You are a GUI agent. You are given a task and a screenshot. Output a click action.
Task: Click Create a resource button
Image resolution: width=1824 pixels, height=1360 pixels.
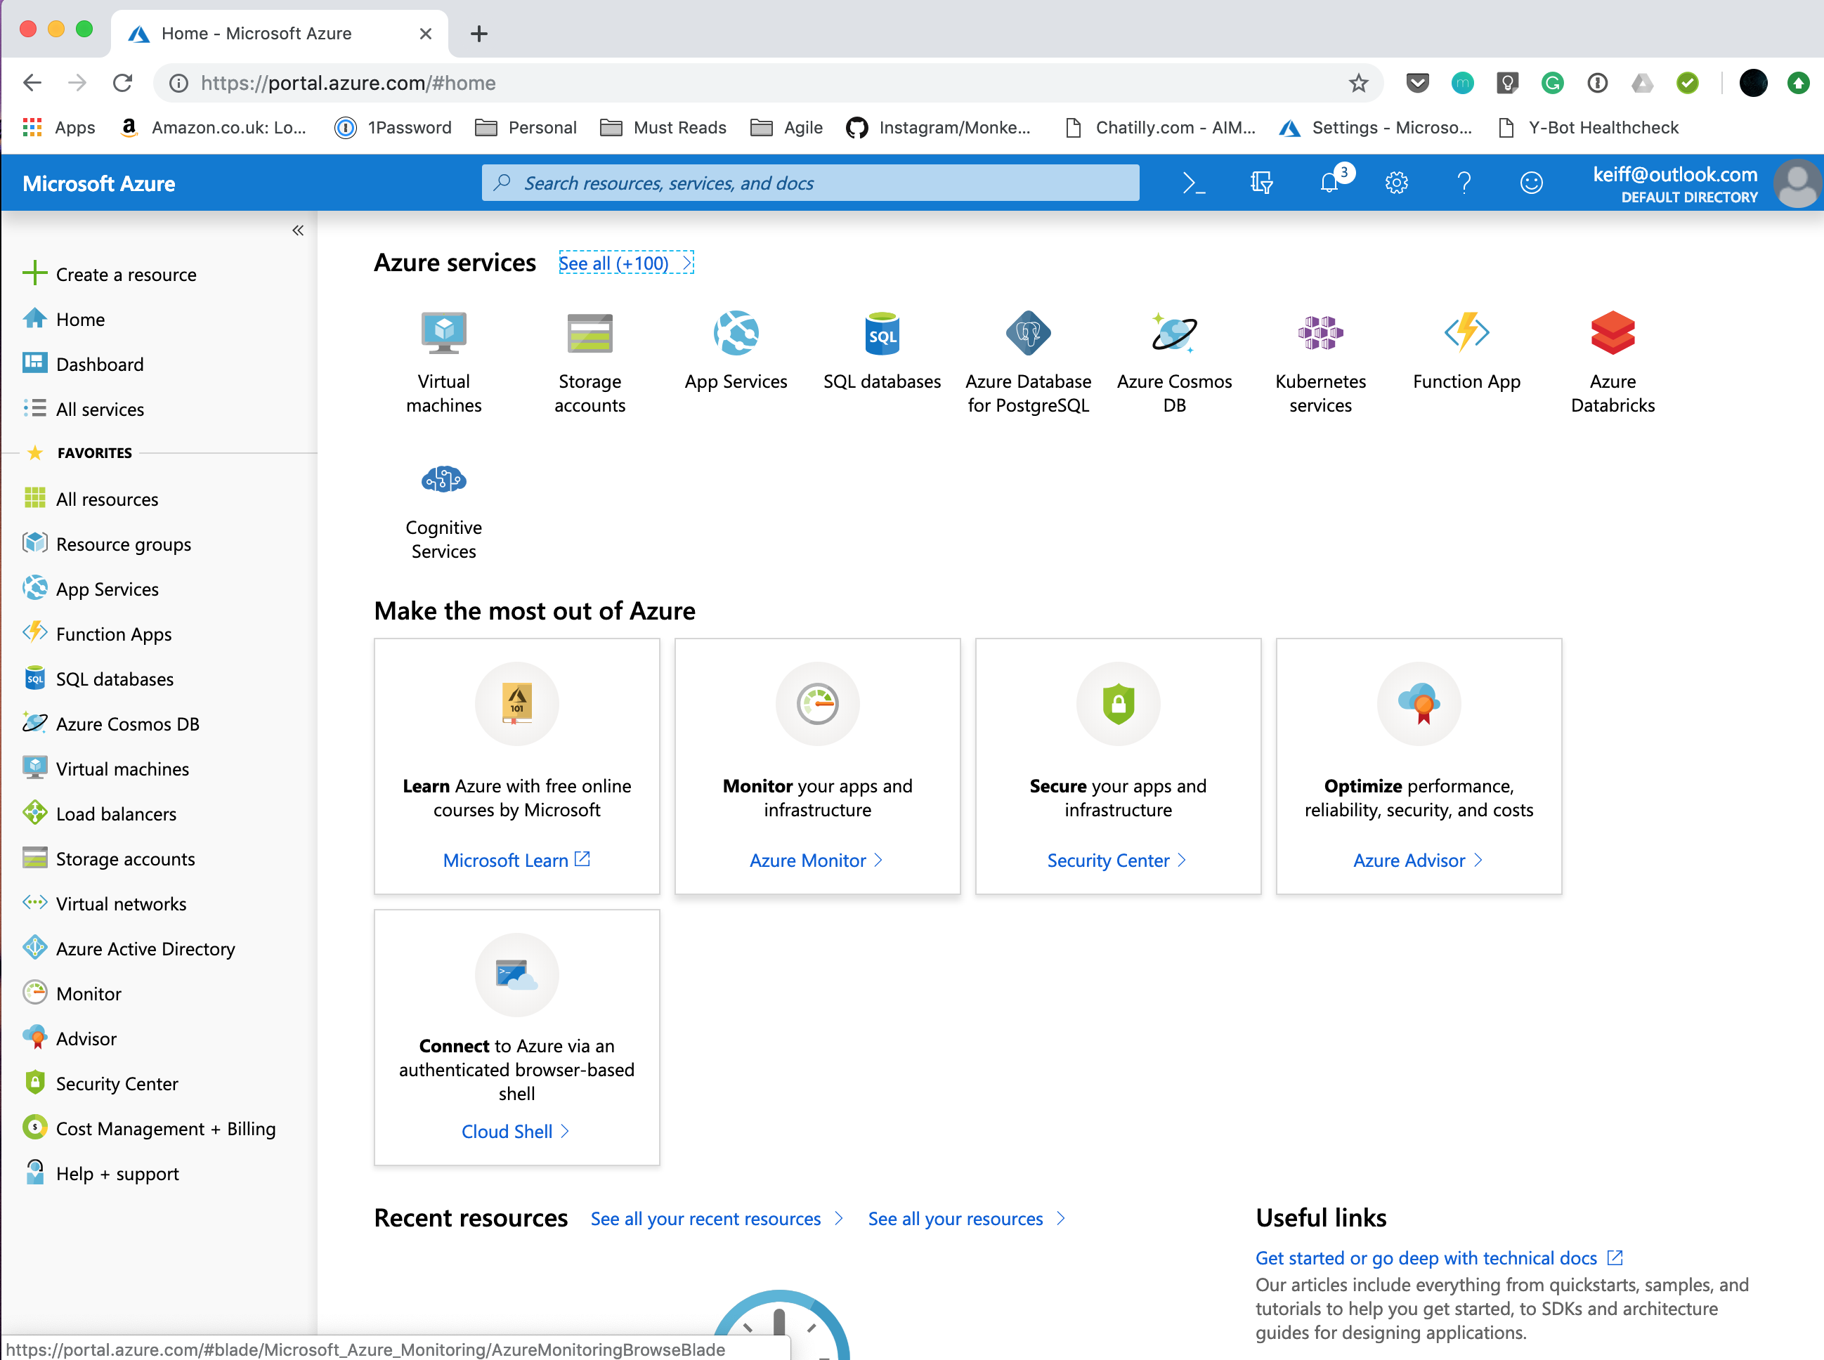coord(125,274)
